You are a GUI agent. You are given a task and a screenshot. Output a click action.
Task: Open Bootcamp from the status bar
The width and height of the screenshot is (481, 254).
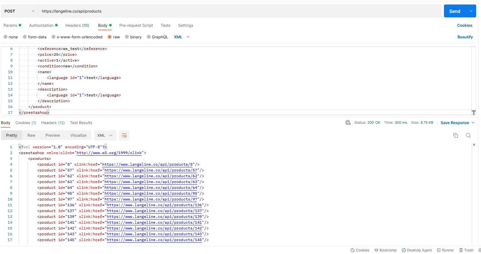tap(385, 250)
